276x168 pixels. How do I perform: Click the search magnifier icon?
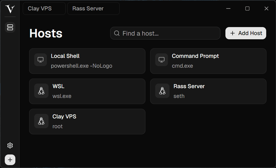click(117, 33)
